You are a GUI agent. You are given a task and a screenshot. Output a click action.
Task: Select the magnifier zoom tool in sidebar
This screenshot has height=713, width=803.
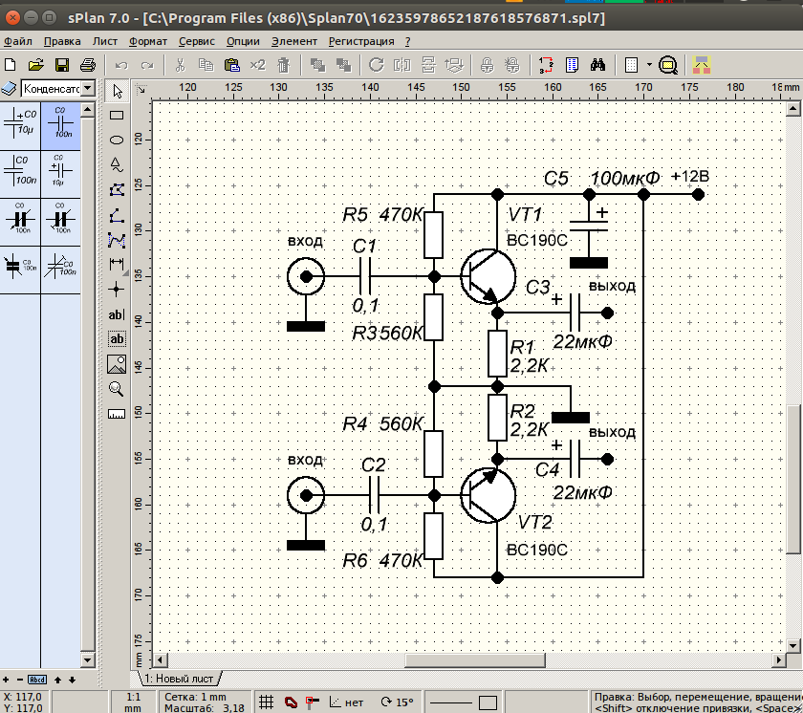click(x=117, y=389)
